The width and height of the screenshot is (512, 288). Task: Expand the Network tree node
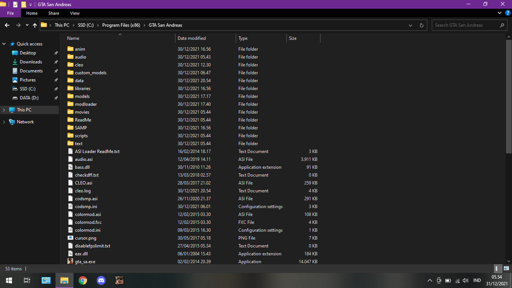(x=4, y=122)
